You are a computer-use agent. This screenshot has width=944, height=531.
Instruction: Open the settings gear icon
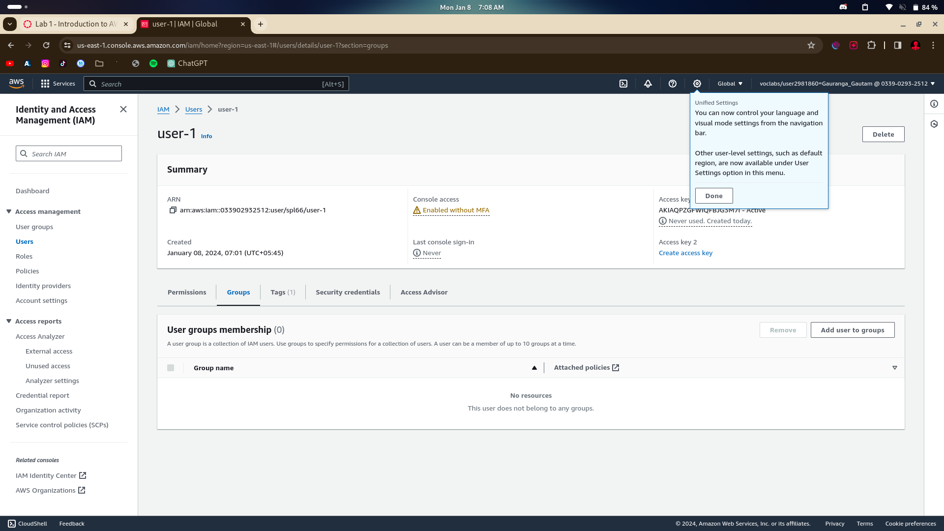click(x=697, y=84)
